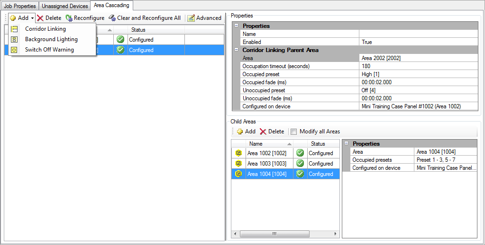Click the red Delete icon in the cascading toolbar
This screenshot has width=485, height=245.
coord(40,18)
